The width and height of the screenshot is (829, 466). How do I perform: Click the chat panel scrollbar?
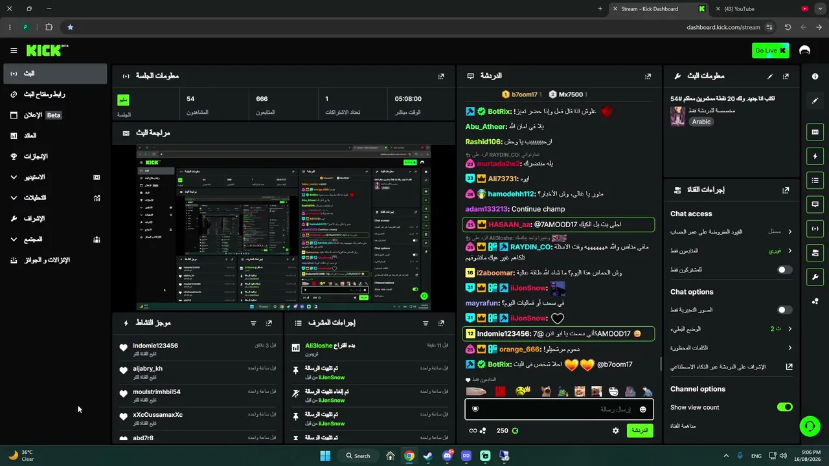coord(661,364)
